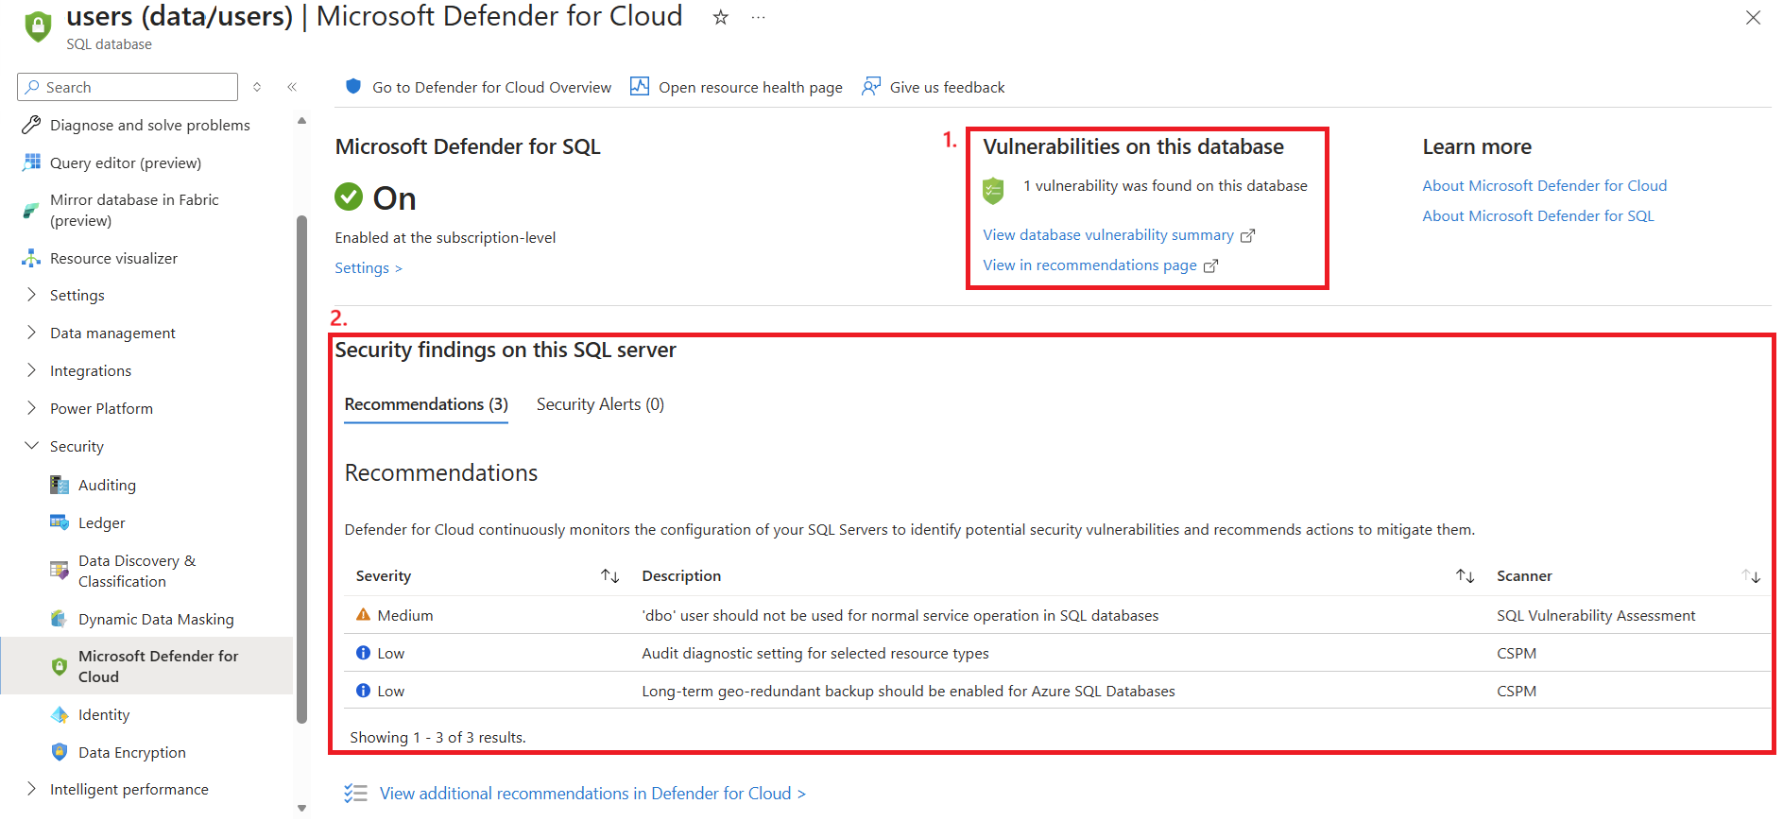Click the info icon in geo-redundant backup row
The image size is (1783, 821).
(x=363, y=691)
